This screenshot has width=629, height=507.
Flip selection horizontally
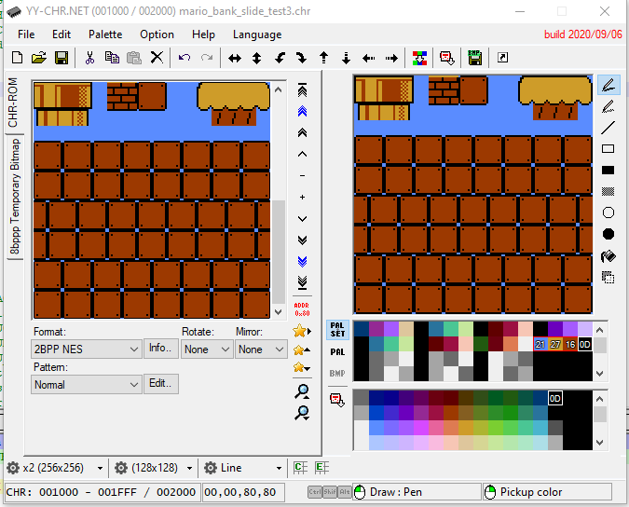(x=235, y=58)
